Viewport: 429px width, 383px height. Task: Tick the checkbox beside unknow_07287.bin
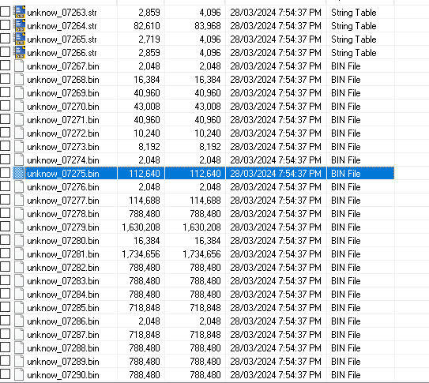tap(5, 333)
